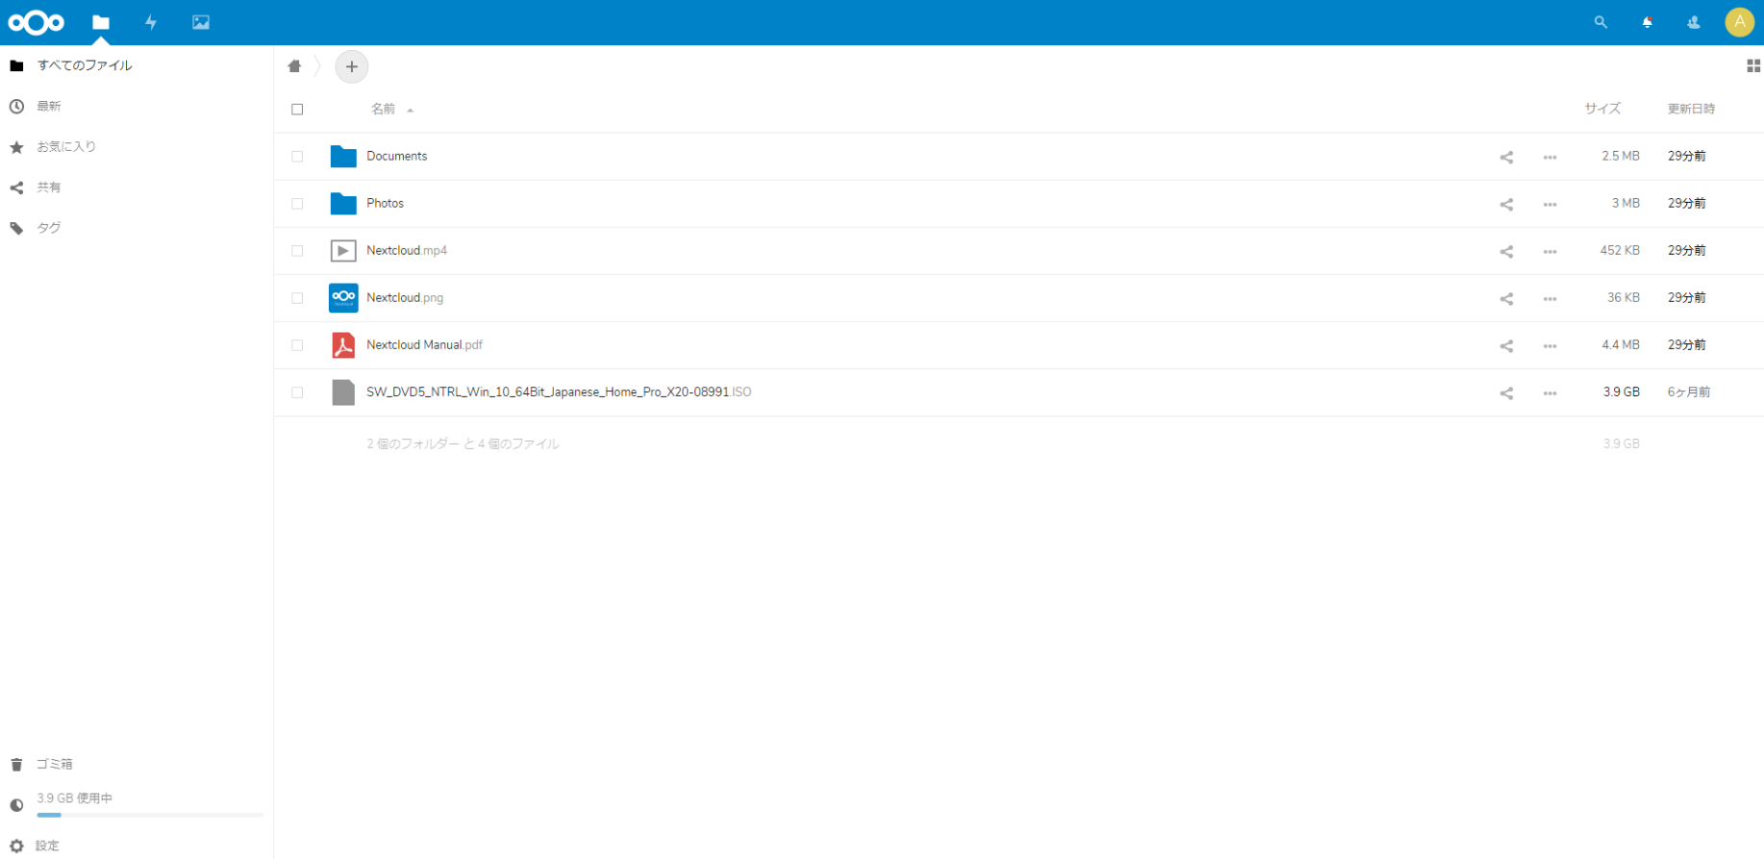Open the Documents folder icon
Image resolution: width=1764 pixels, height=859 pixels.
point(343,156)
